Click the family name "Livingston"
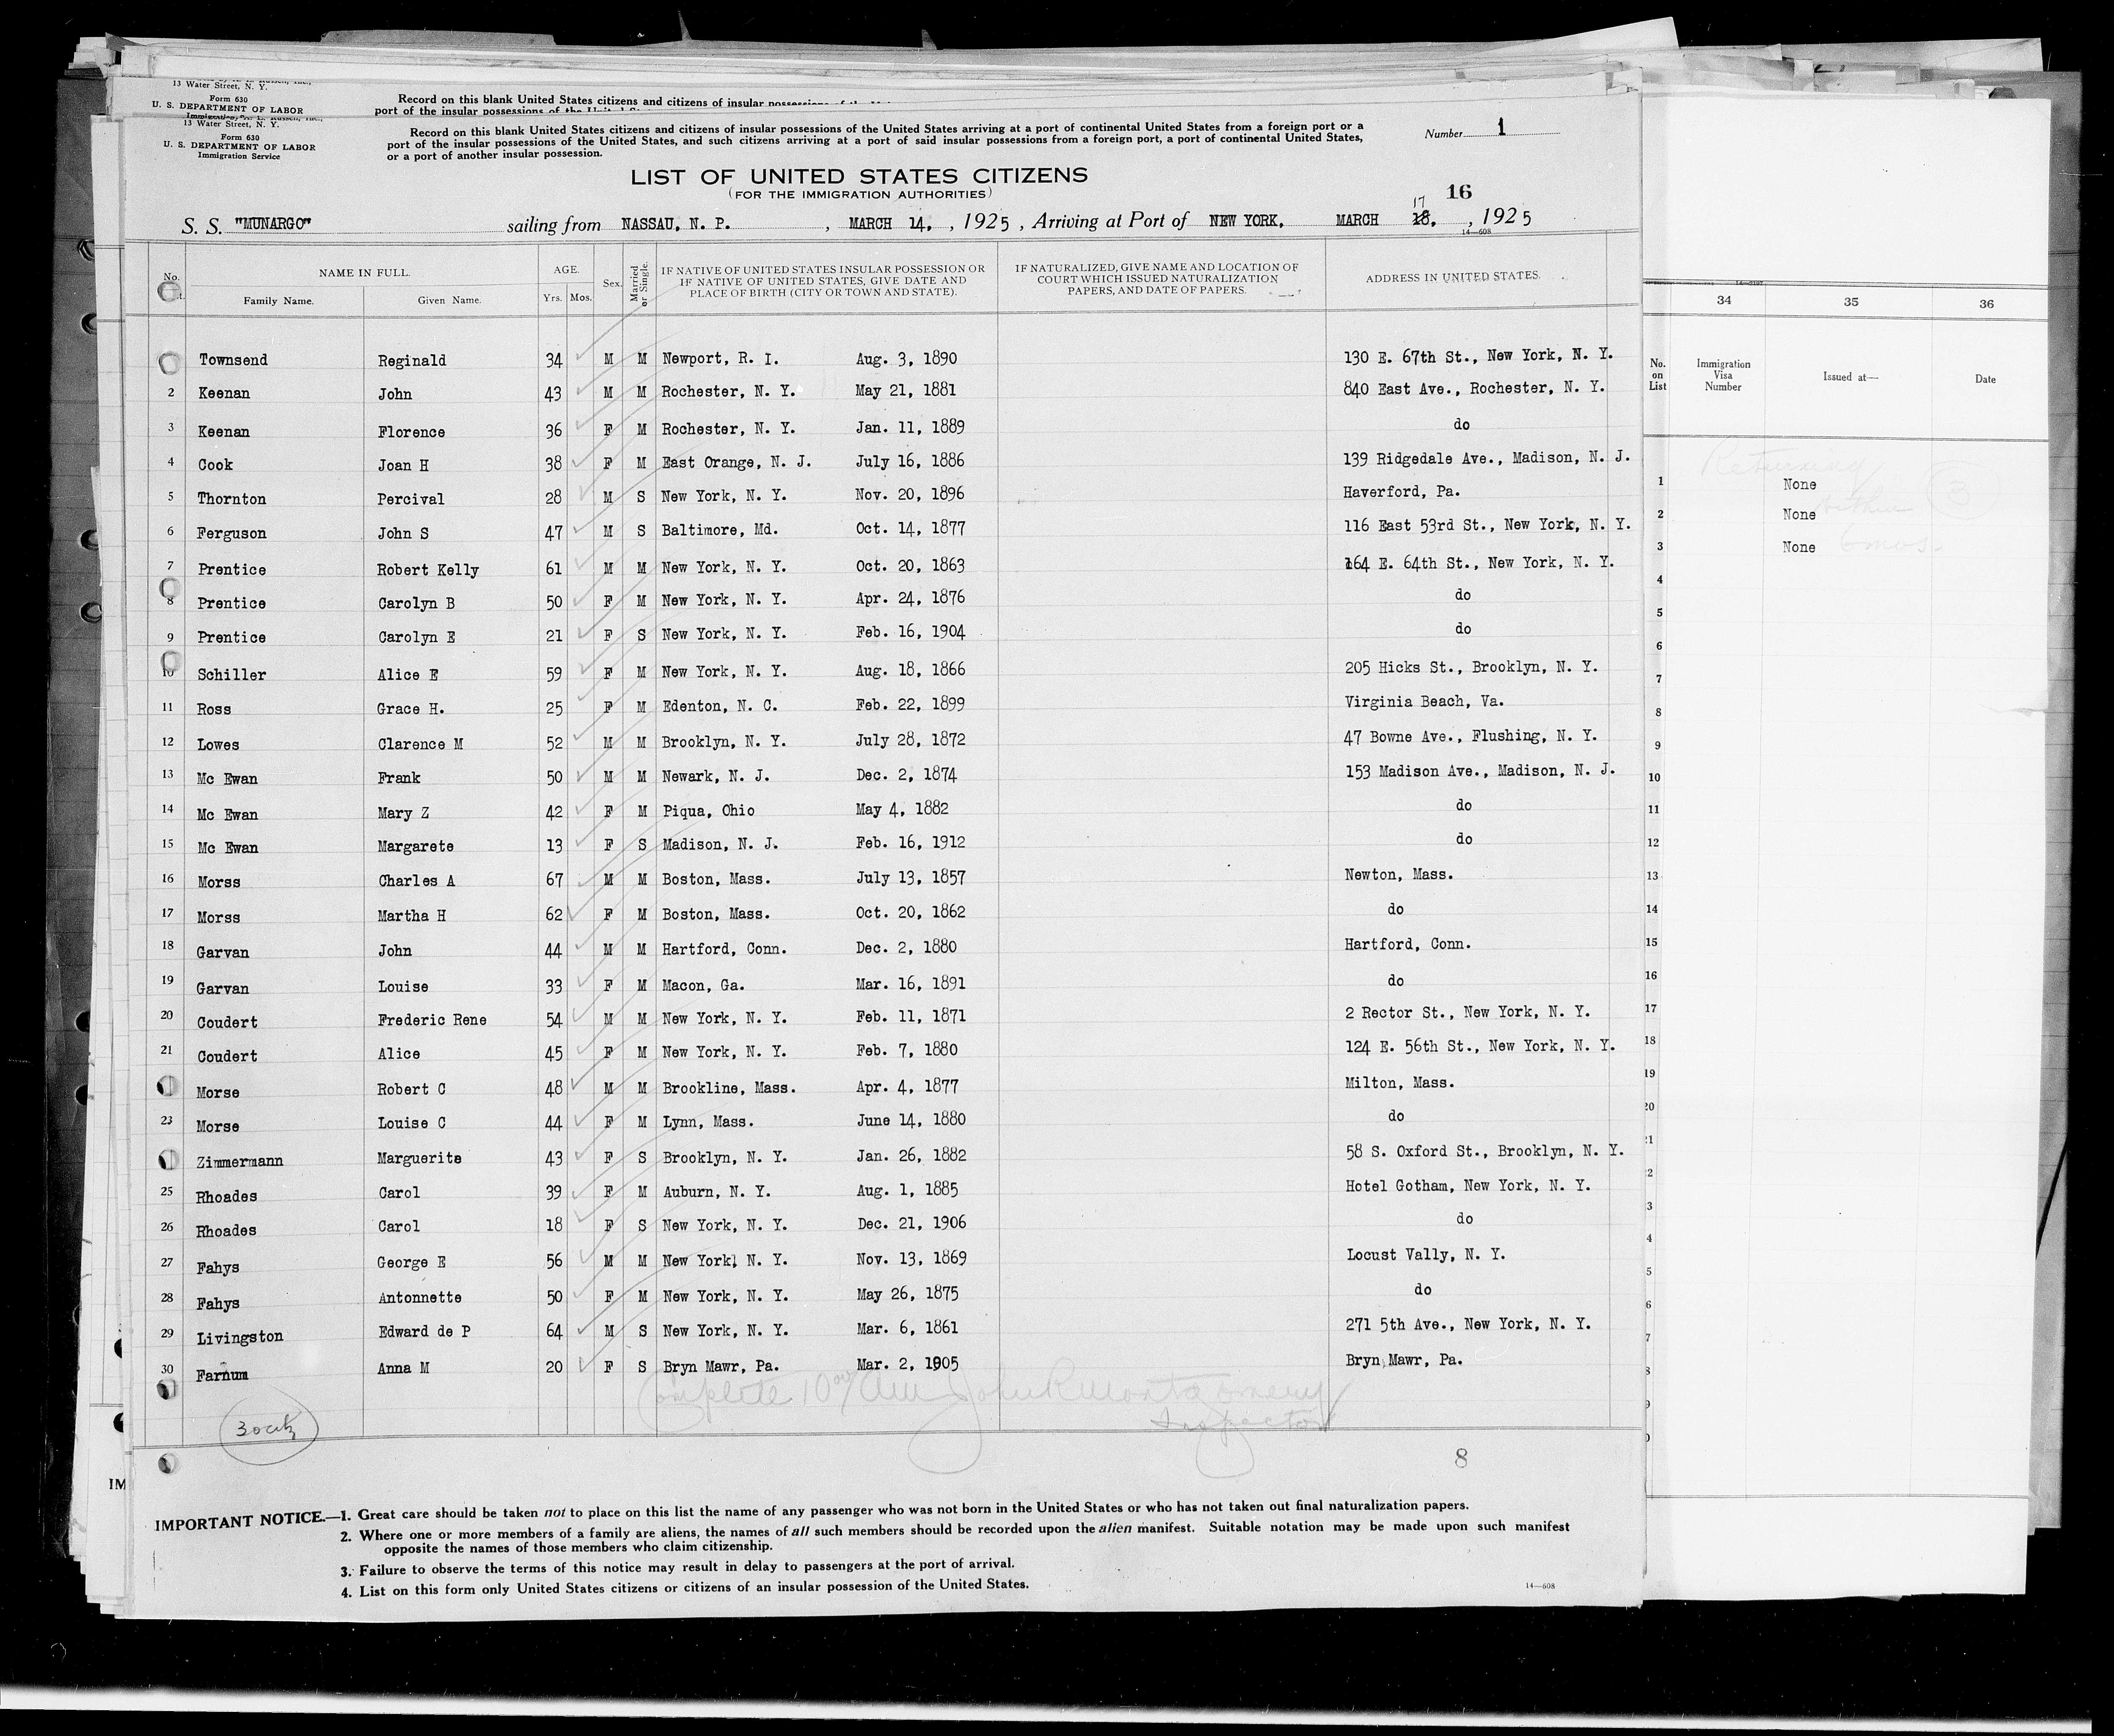This screenshot has width=2114, height=1736. tap(240, 1338)
